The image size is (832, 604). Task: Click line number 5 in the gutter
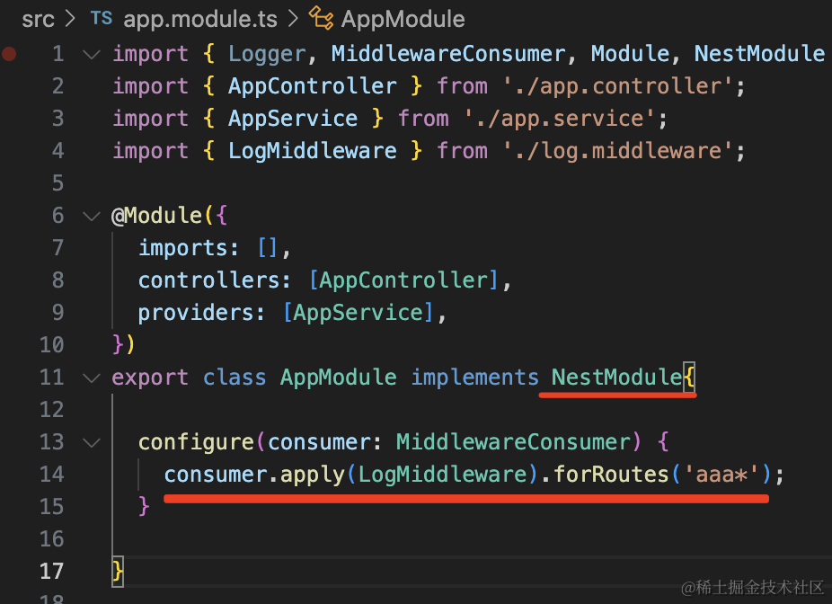(58, 183)
